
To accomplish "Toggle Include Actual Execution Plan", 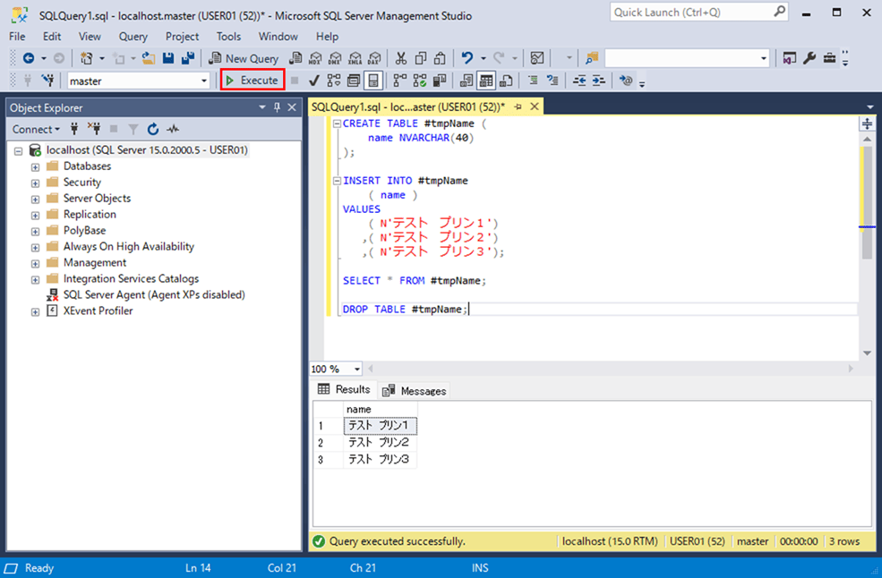I will 400,81.
